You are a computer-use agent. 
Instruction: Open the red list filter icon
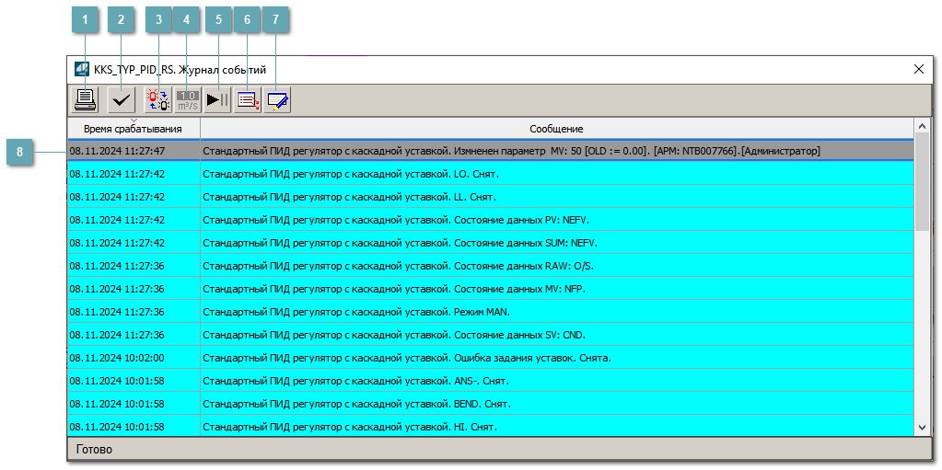(x=248, y=100)
